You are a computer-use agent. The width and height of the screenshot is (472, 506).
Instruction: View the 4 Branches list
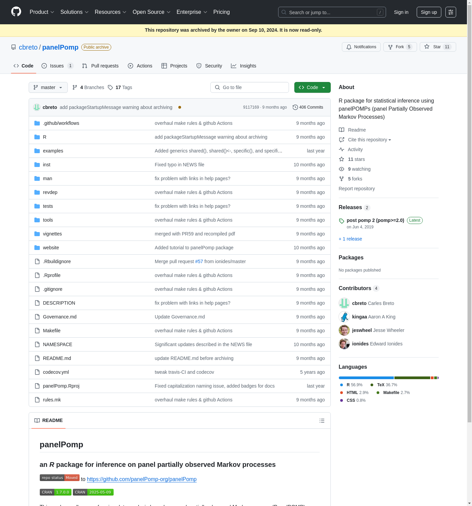tap(88, 87)
